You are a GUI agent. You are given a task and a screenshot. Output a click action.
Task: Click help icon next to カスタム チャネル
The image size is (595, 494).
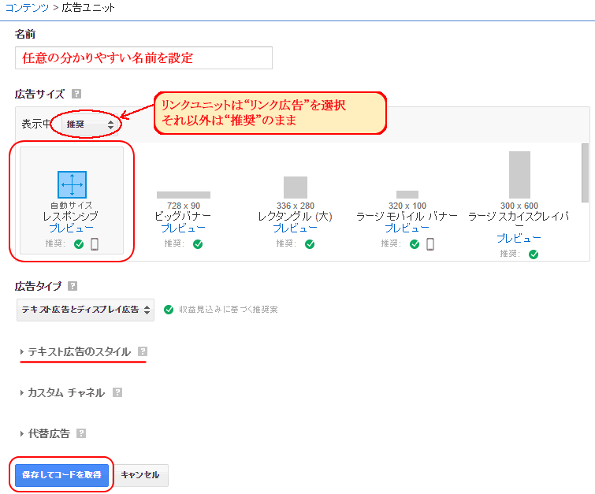click(x=117, y=392)
